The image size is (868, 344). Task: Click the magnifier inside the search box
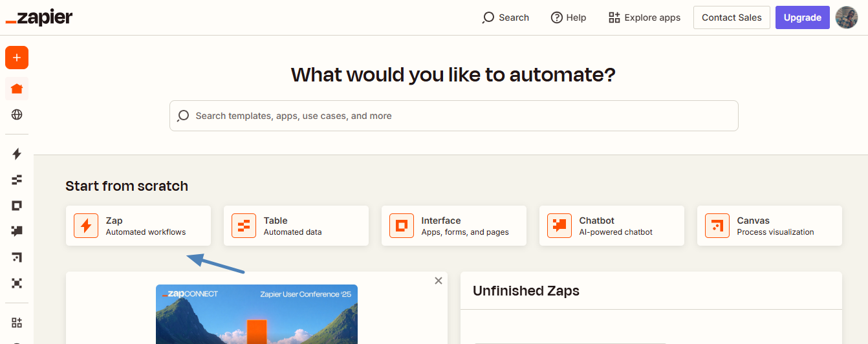pos(183,116)
